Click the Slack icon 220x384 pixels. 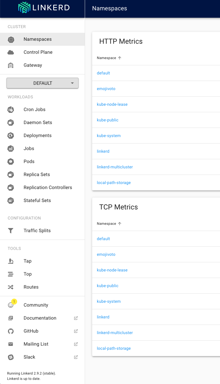tap(11, 357)
